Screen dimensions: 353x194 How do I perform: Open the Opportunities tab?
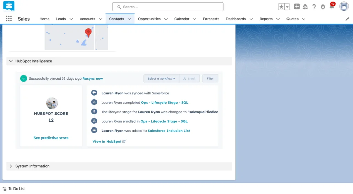[149, 19]
